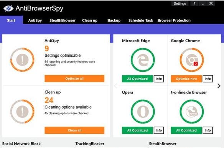
Task: Click the Clean all button
Action: tap(74, 130)
